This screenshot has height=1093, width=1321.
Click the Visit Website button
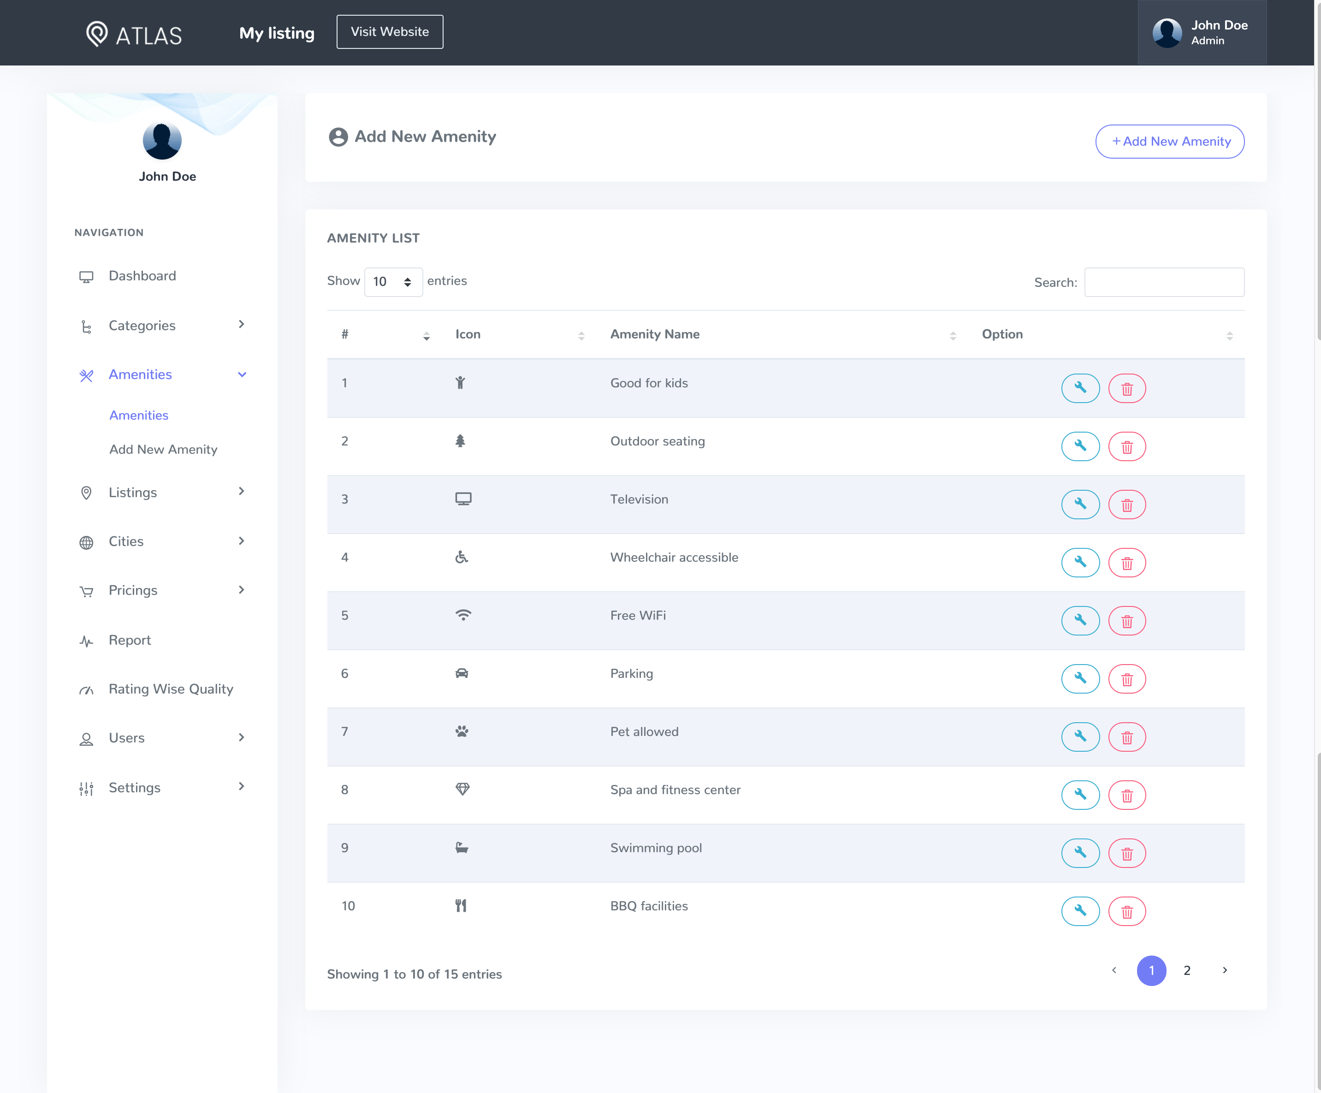pyautogui.click(x=389, y=31)
